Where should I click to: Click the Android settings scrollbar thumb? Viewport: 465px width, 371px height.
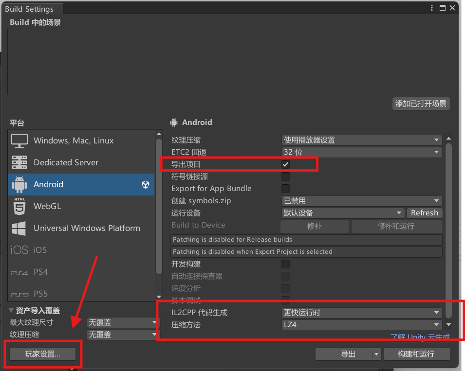pyautogui.click(x=449, y=231)
